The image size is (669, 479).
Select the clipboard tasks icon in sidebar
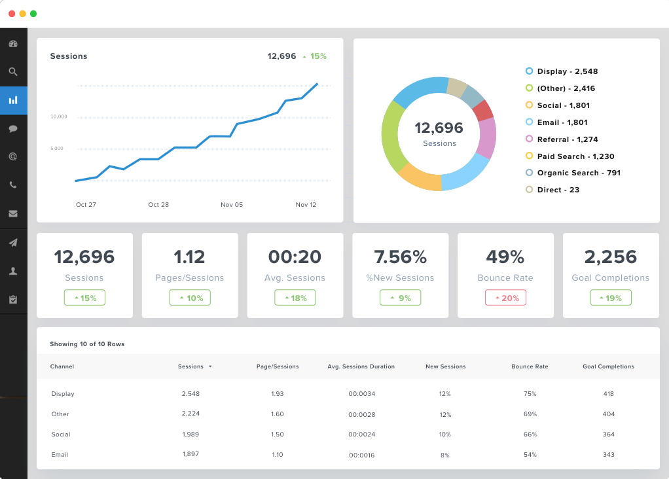tap(13, 298)
